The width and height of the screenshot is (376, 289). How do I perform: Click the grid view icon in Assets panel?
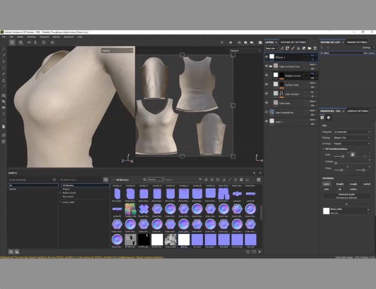point(259,180)
